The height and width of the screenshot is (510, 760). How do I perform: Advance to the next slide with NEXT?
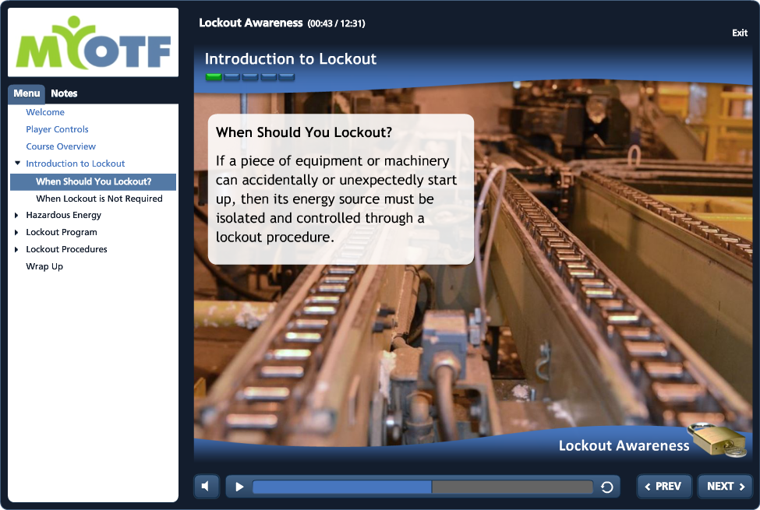pyautogui.click(x=725, y=487)
